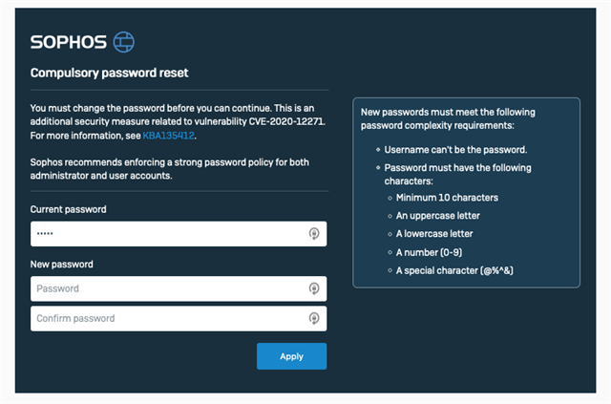Viewport: 611px width, 404px height.
Task: Click the 'Current password' label
Action: click(x=68, y=209)
